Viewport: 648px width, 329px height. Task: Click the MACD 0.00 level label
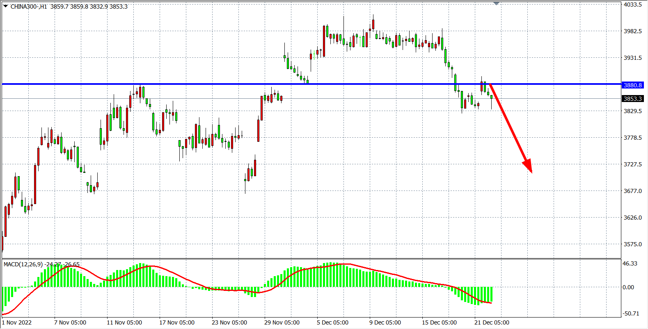pyautogui.click(x=628, y=287)
